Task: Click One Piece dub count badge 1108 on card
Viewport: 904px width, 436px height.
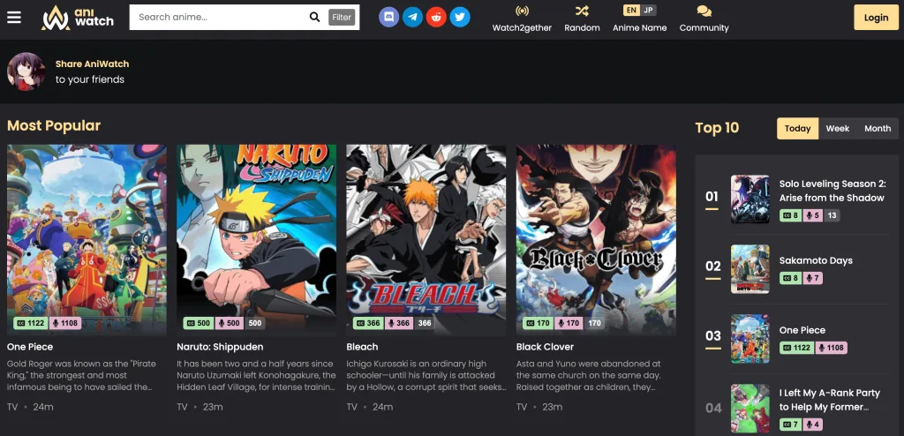Action: click(x=65, y=323)
